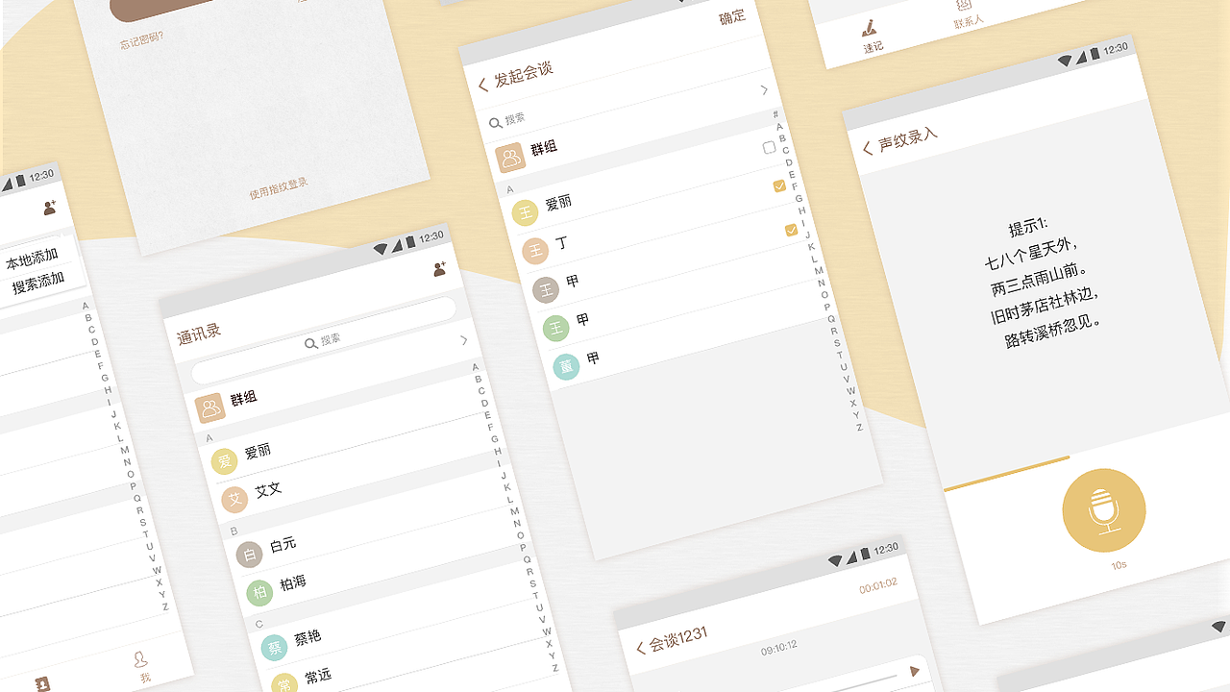Select the 艾文 contact name

point(268,489)
